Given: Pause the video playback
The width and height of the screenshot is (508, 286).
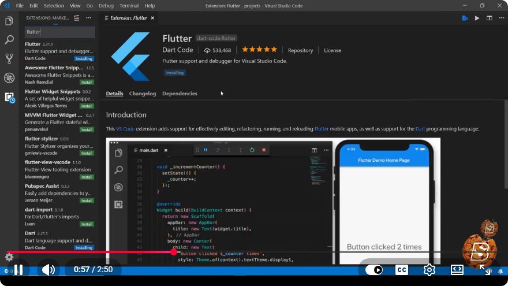Looking at the screenshot, I should pyautogui.click(x=18, y=270).
